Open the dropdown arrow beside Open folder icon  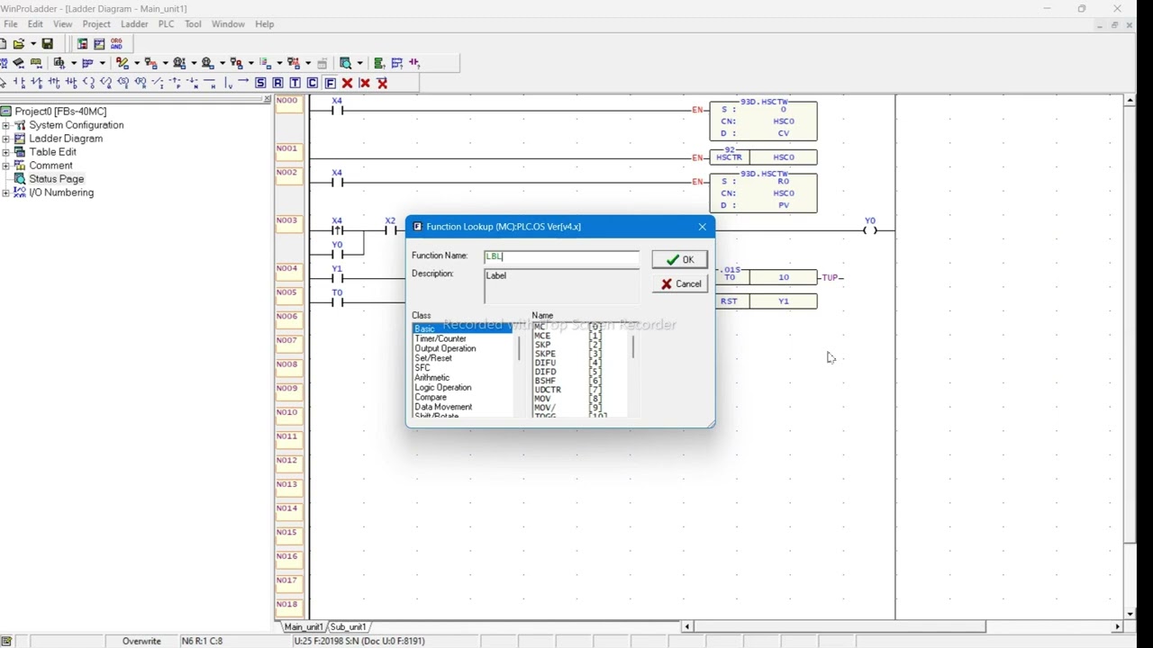pos(33,43)
